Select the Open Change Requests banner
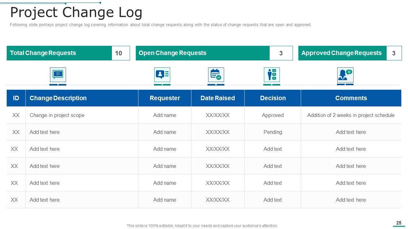 pos(203,53)
